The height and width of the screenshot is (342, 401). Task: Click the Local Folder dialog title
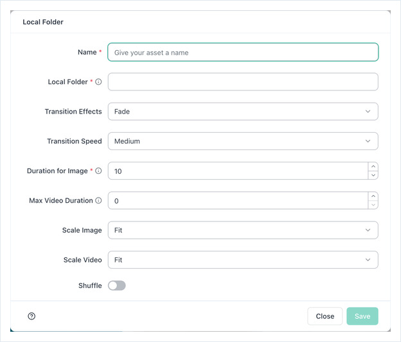43,22
